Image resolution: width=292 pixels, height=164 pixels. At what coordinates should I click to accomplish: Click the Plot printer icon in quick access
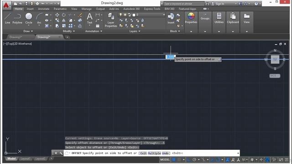pyautogui.click(x=37, y=4)
